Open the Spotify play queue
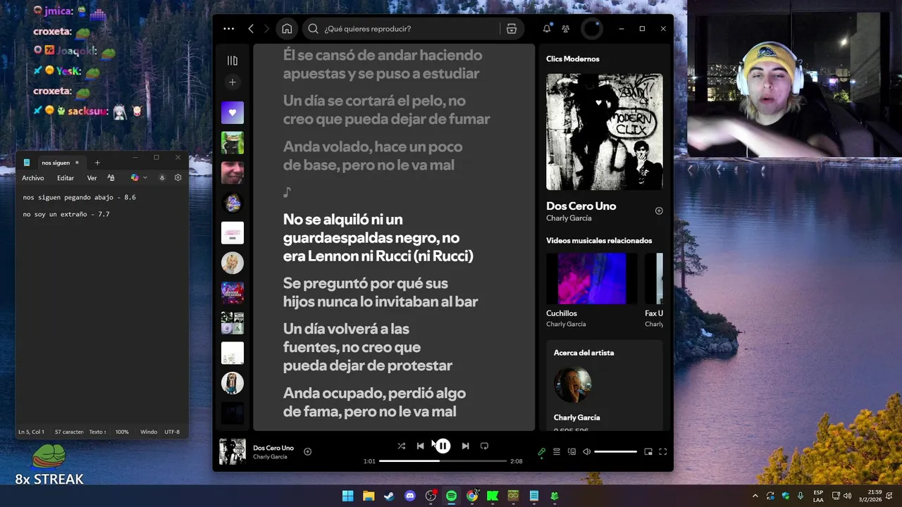The width and height of the screenshot is (902, 507). tap(557, 452)
